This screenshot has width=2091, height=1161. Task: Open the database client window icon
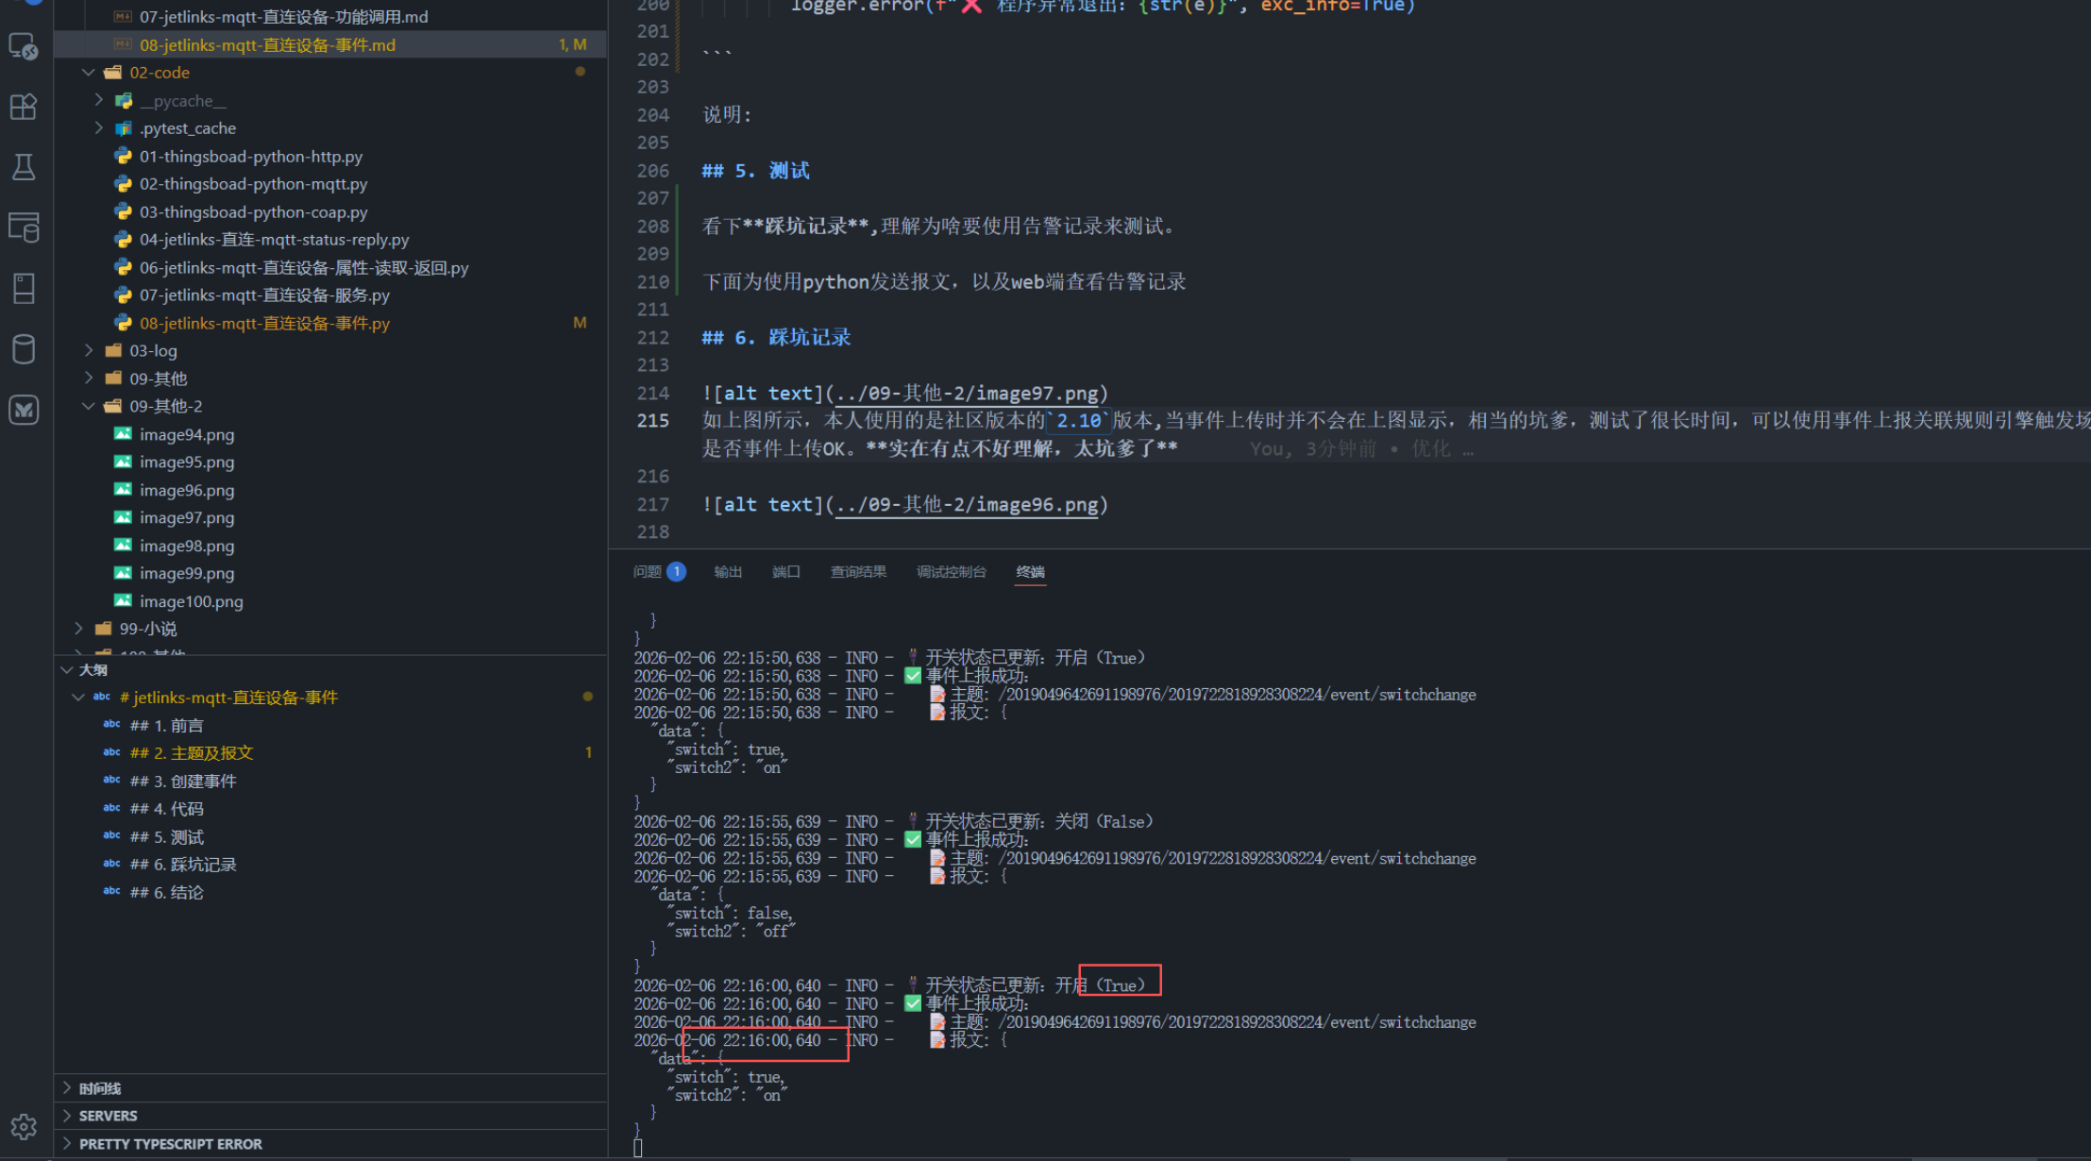[x=24, y=227]
